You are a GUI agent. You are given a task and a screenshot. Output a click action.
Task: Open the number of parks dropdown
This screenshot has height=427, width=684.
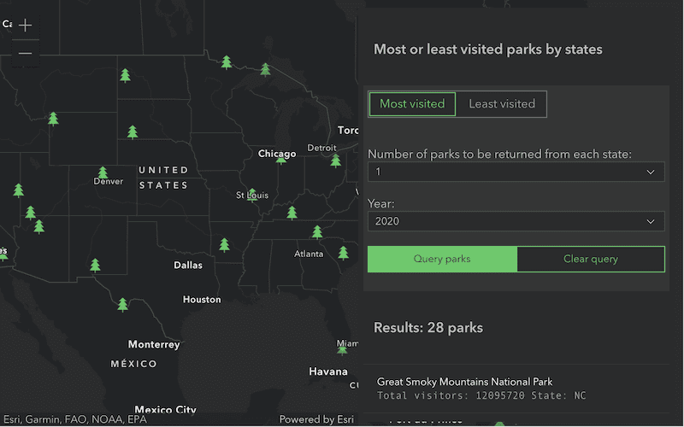click(516, 173)
